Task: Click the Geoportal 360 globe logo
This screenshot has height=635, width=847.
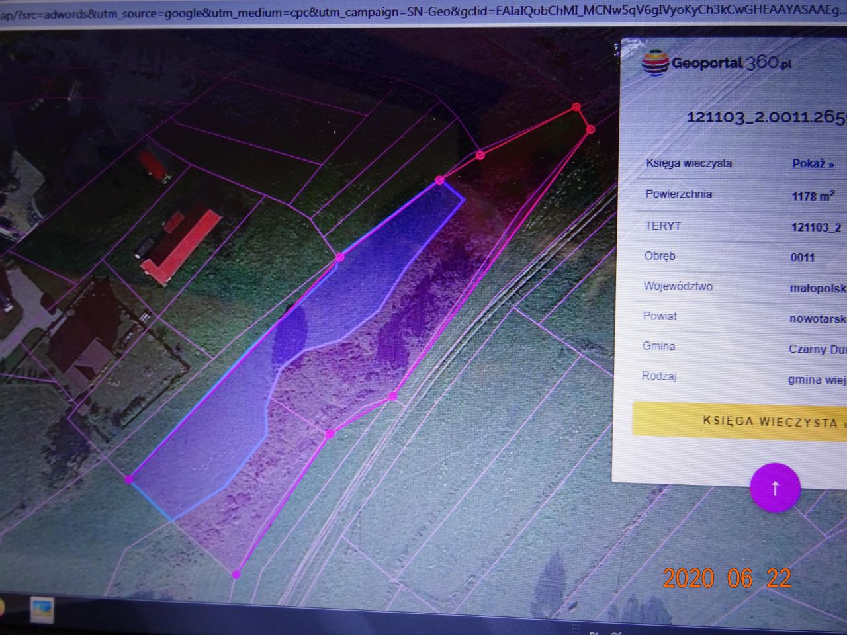Action: pos(655,63)
